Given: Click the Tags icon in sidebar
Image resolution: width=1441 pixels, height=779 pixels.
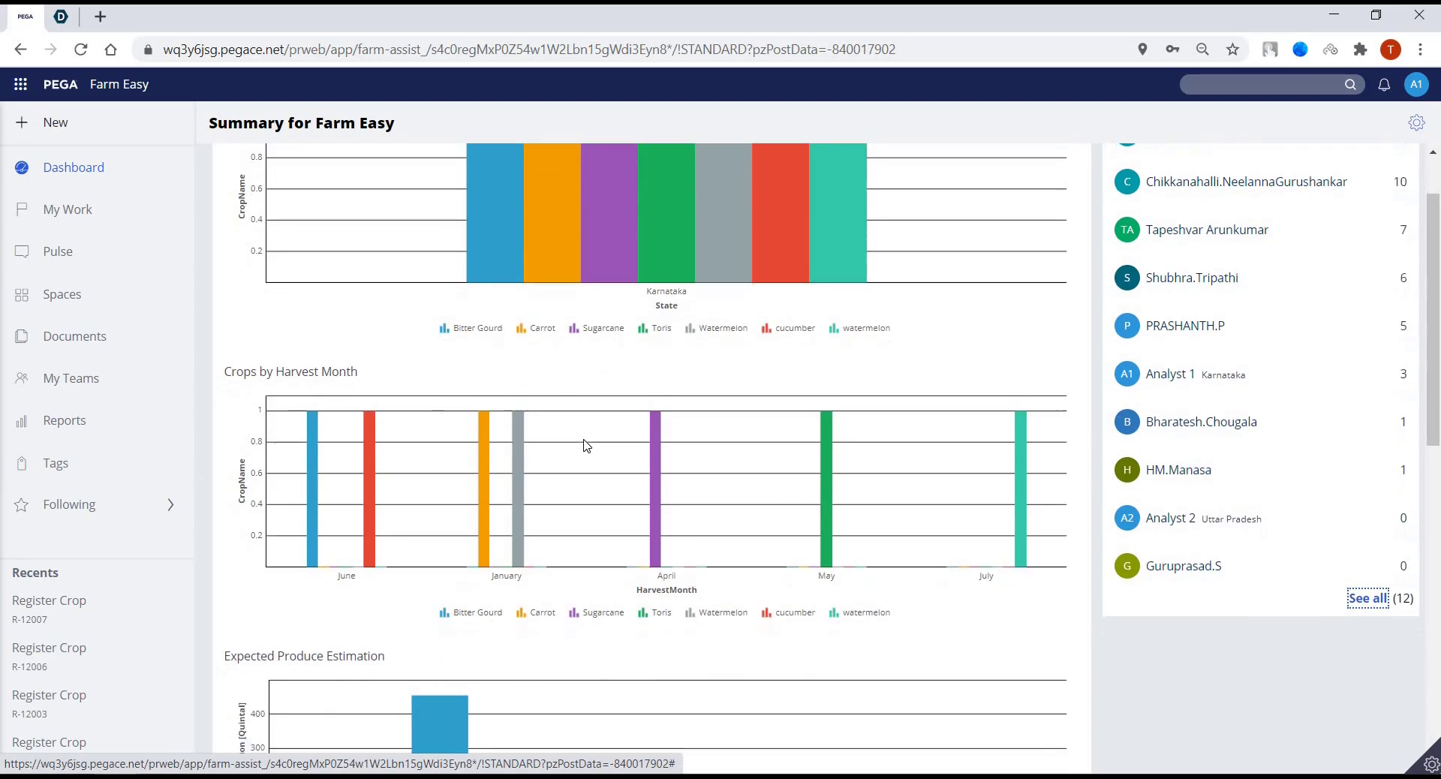Looking at the screenshot, I should point(22,463).
